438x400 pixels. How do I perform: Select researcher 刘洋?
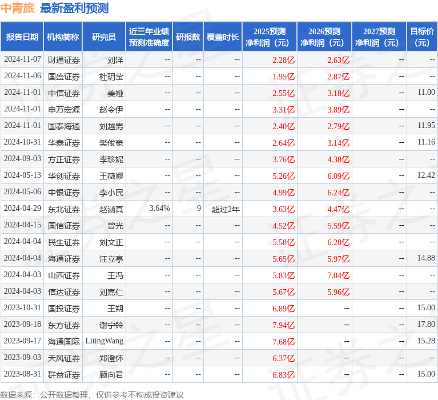coord(115,60)
